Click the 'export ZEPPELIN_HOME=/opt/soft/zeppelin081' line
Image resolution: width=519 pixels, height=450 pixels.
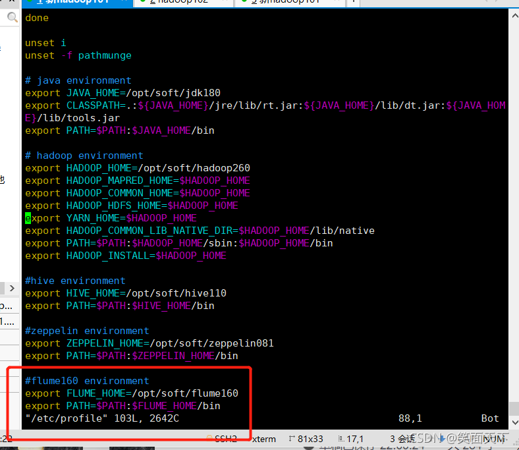pos(150,343)
